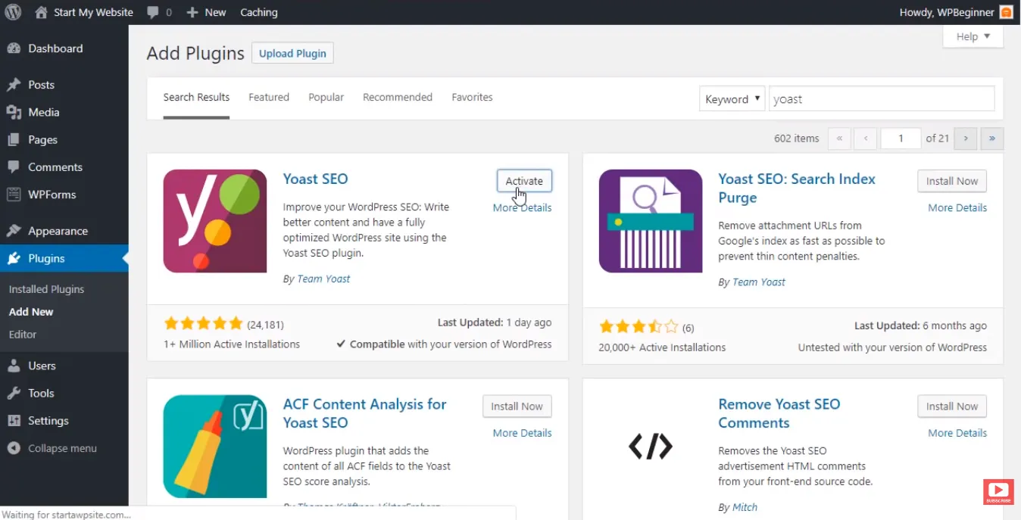Click the plugin search field containing yoast
Image resolution: width=1021 pixels, height=520 pixels.
tap(882, 98)
